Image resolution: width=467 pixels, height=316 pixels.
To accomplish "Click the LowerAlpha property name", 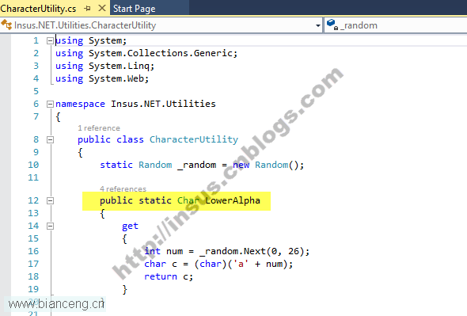I will pos(233,200).
